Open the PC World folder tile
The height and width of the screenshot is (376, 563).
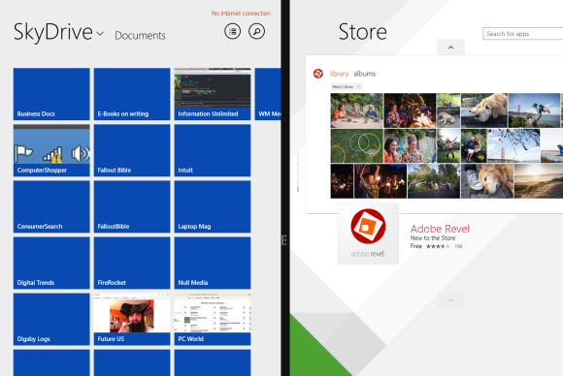[213, 319]
